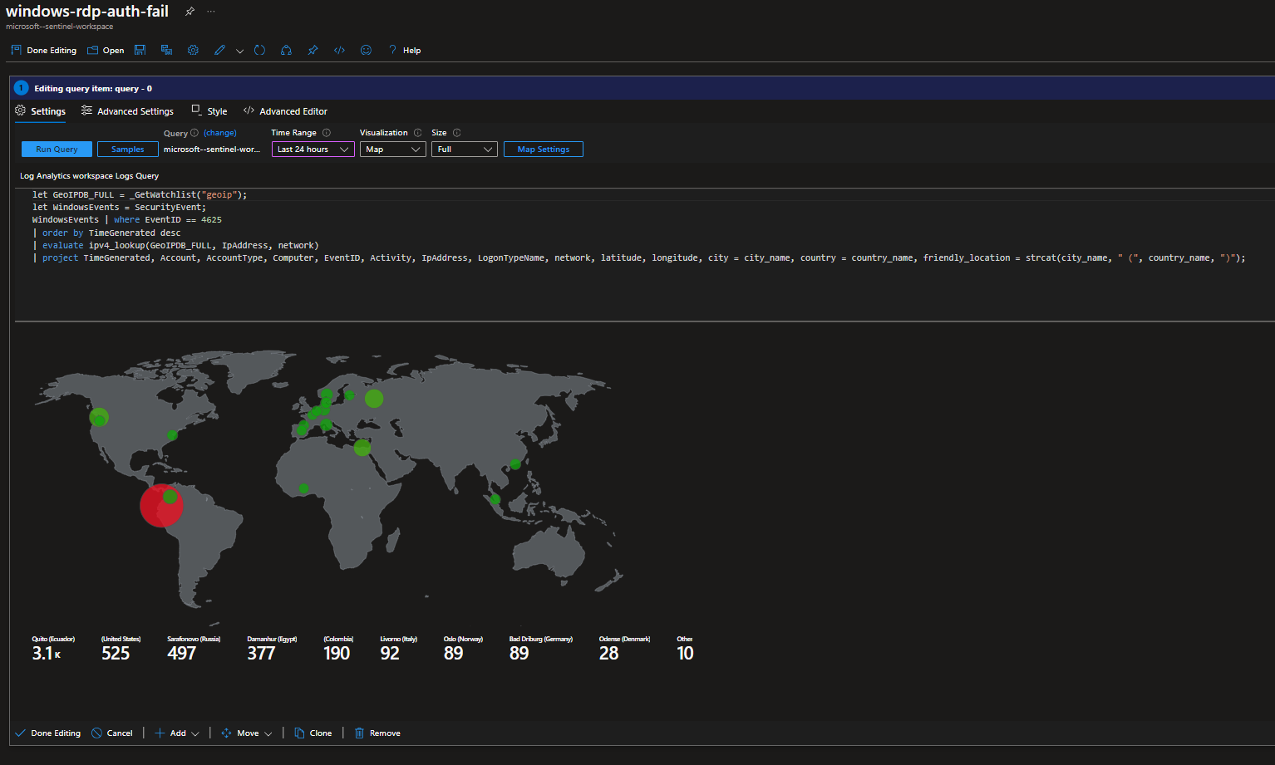The image size is (1275, 765).
Task: Open the auto-refresh icon in the toolbar
Action: point(286,50)
